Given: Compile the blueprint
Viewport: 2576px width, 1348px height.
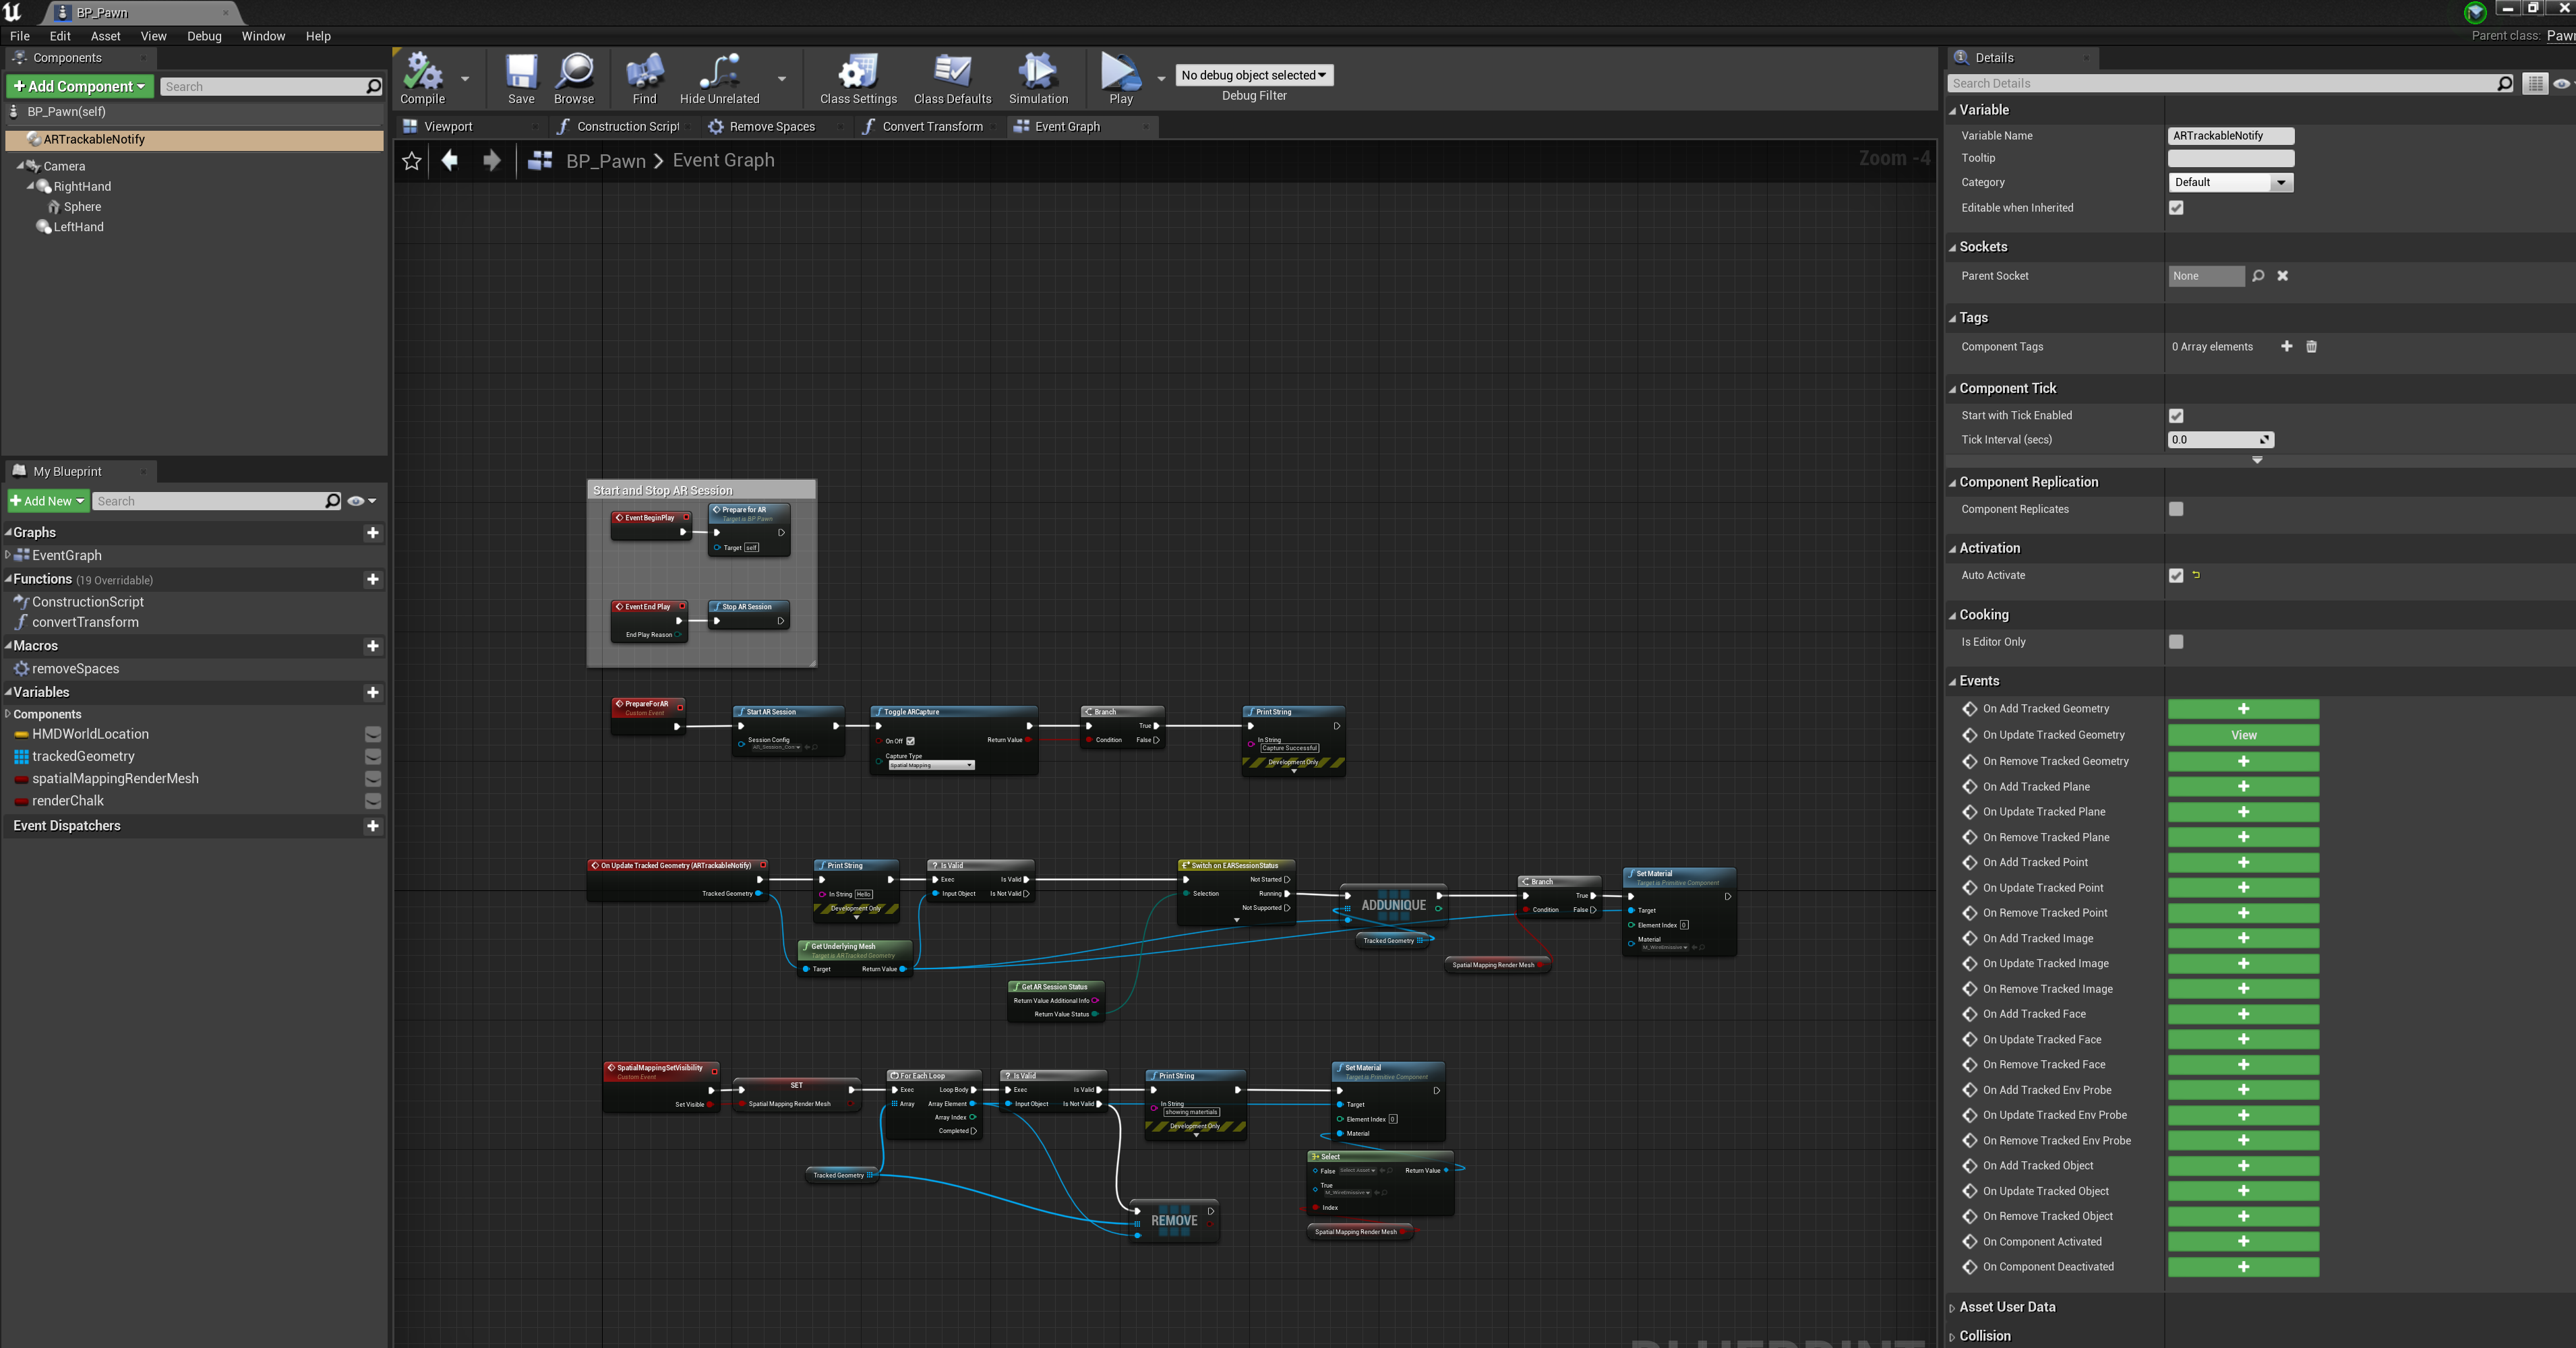Looking at the screenshot, I should pyautogui.click(x=423, y=78).
